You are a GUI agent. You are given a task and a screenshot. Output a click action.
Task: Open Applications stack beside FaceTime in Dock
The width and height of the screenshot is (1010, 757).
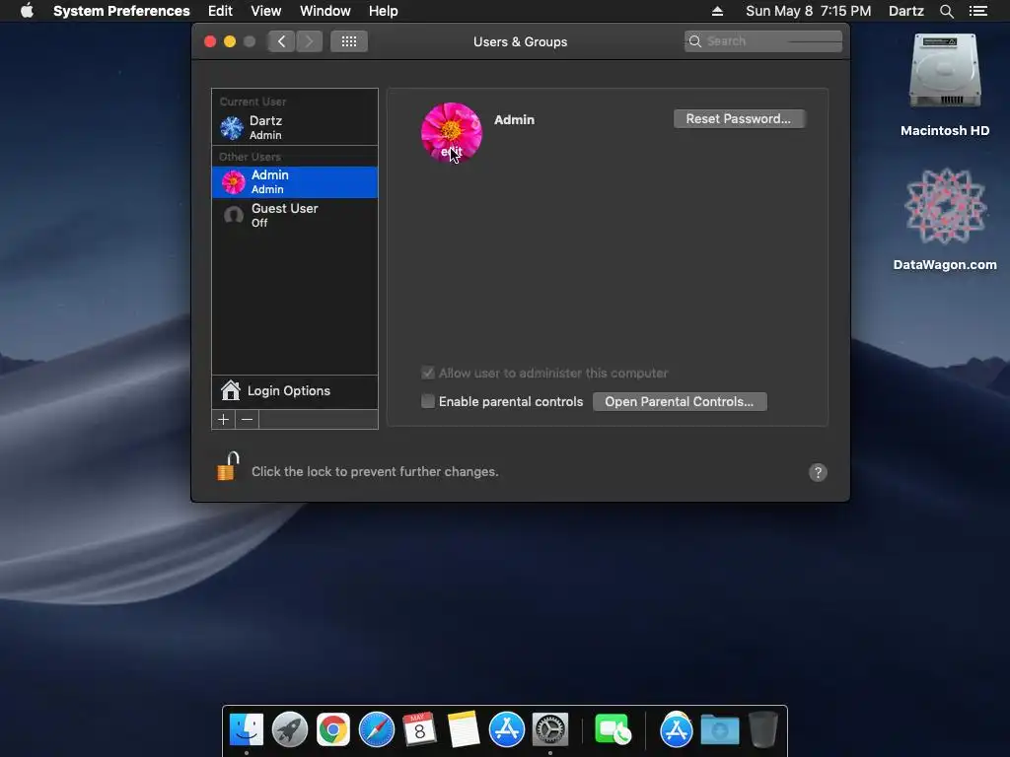coord(677,730)
